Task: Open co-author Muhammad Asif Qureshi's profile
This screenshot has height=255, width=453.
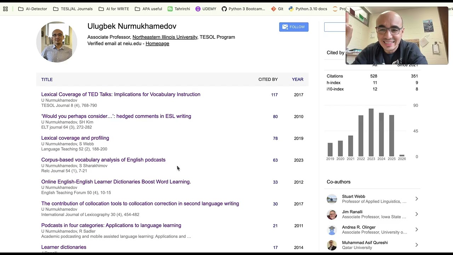Action: click(x=365, y=243)
